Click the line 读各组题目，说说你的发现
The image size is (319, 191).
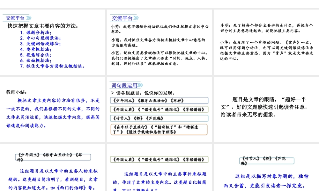pos(143,93)
